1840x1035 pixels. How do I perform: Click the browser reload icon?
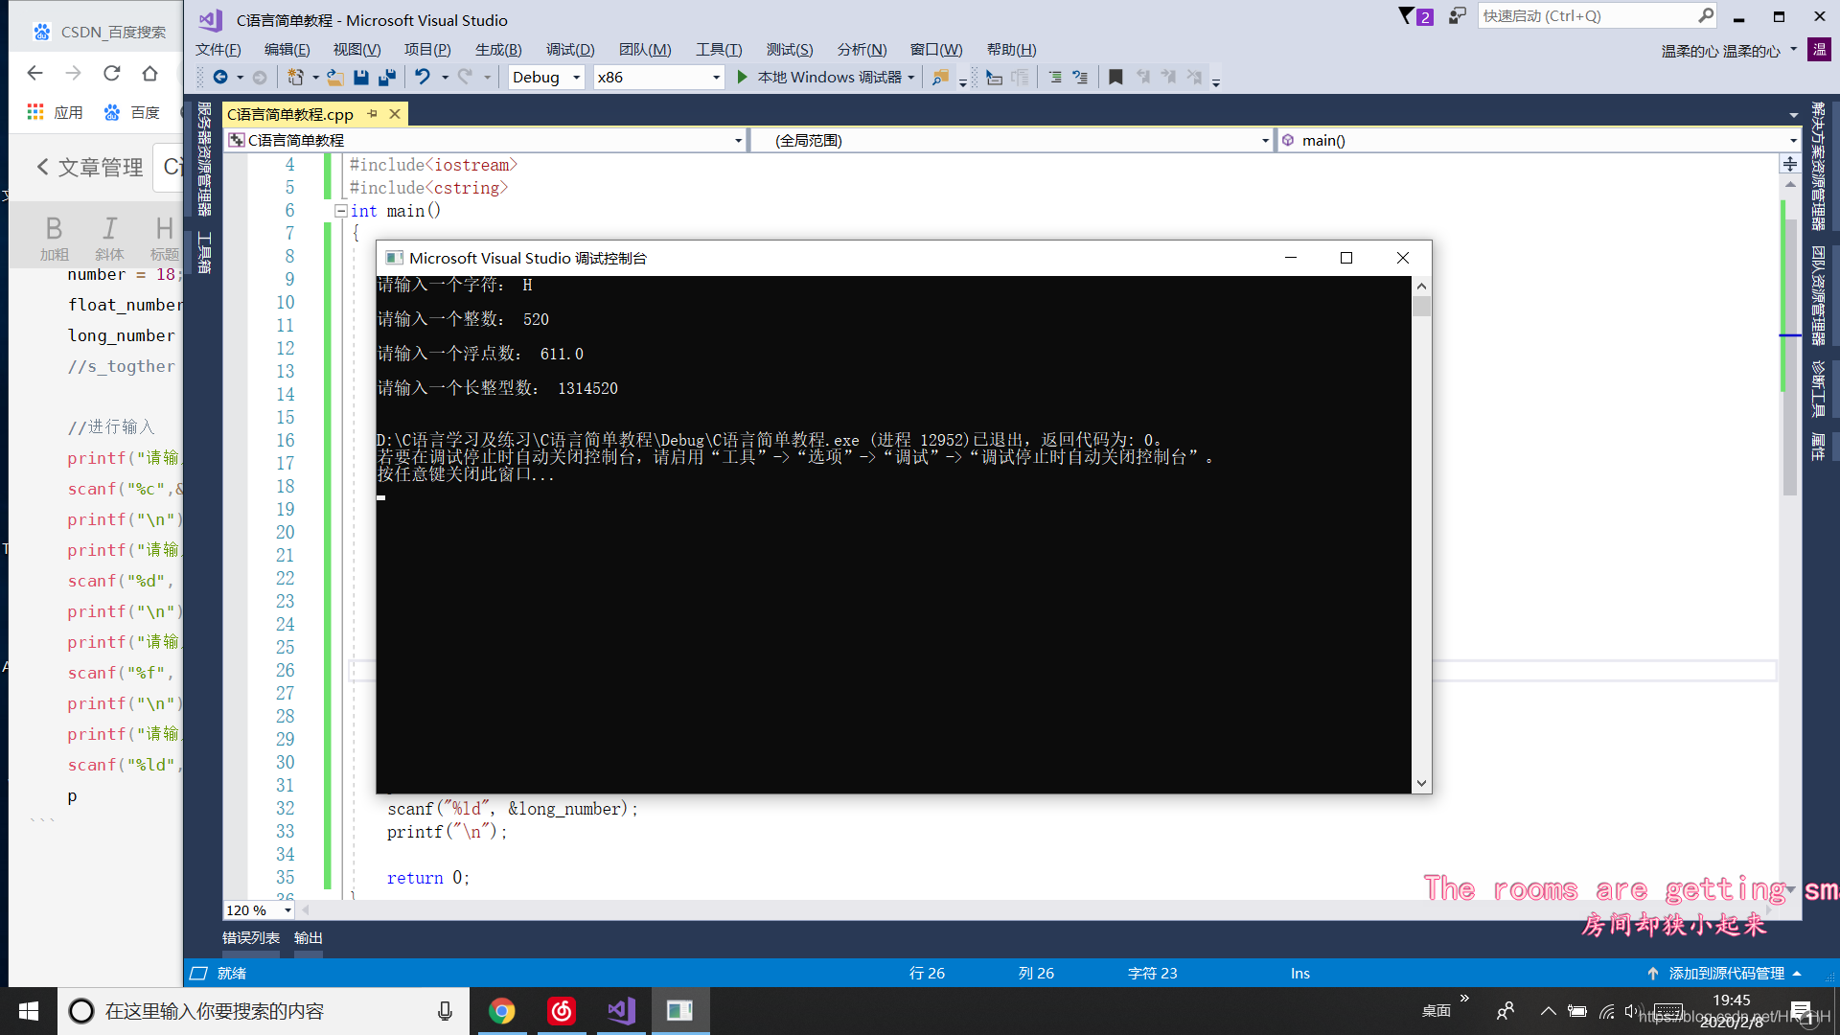pyautogui.click(x=112, y=73)
